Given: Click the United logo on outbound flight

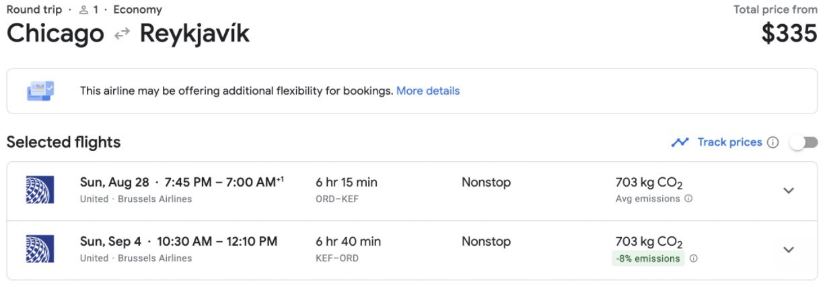Looking at the screenshot, I should [40, 190].
